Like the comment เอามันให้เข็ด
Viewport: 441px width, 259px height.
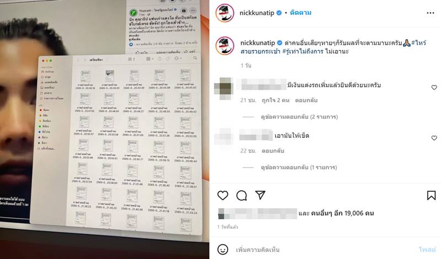434,138
